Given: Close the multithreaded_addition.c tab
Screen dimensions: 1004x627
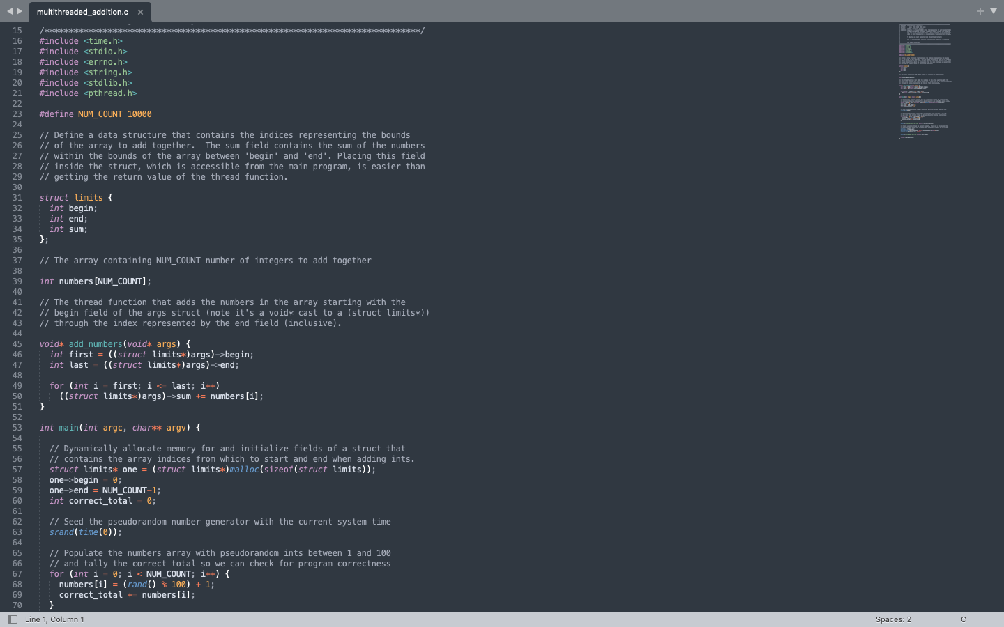Looking at the screenshot, I should 140,11.
